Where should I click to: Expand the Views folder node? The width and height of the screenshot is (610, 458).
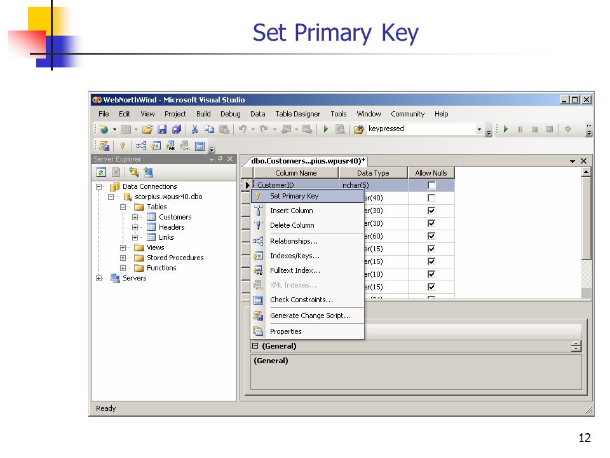[123, 247]
